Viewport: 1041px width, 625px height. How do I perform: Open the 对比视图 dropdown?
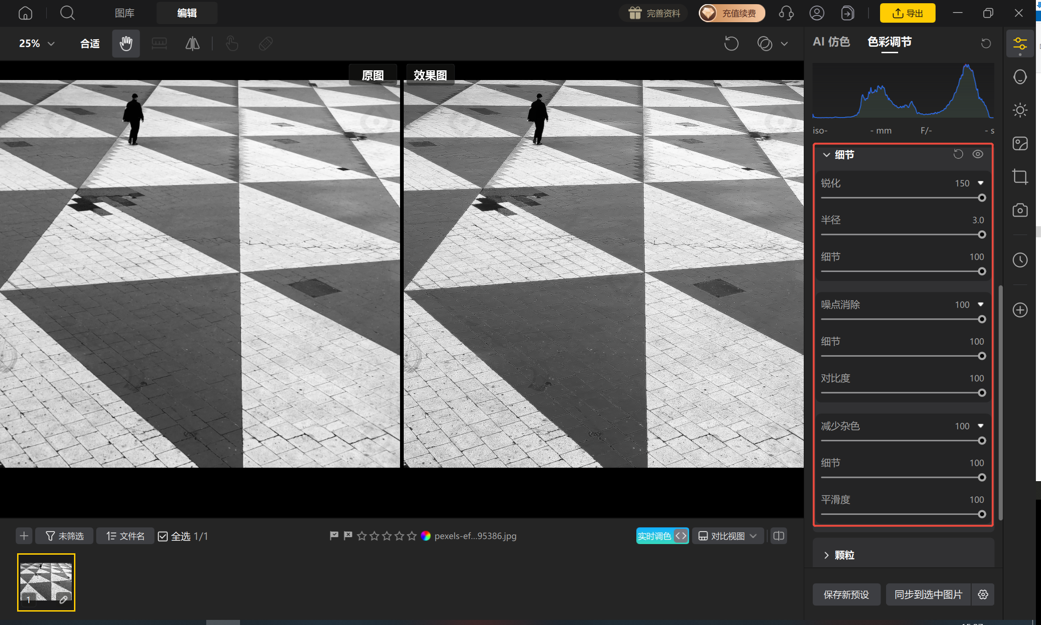(727, 536)
